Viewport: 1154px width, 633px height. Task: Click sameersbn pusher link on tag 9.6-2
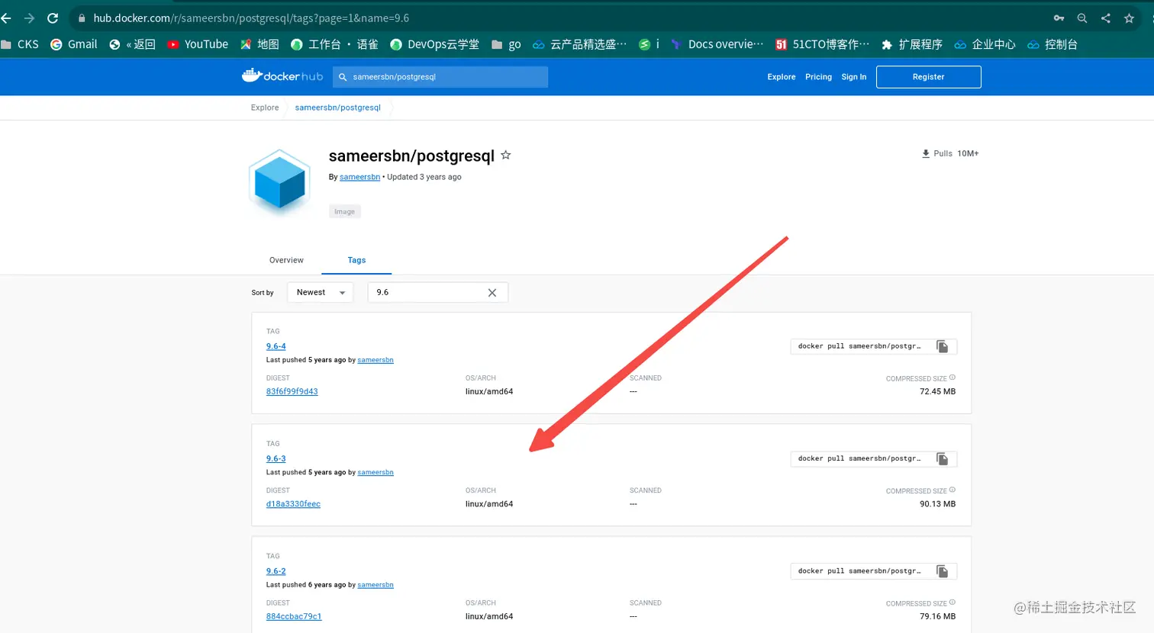tap(376, 585)
